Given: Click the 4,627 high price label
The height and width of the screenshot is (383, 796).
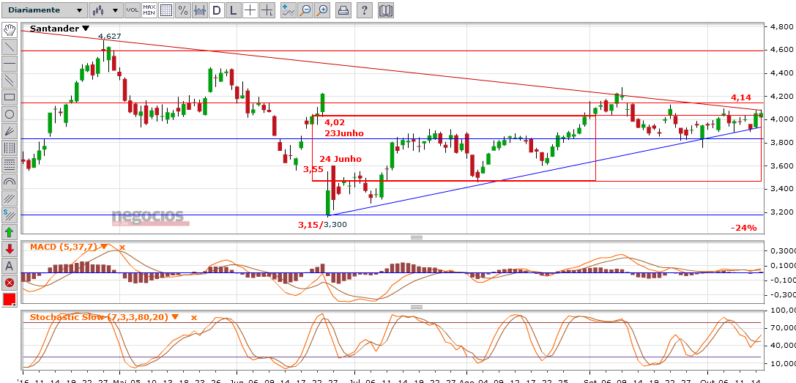Looking at the screenshot, I should (x=109, y=36).
